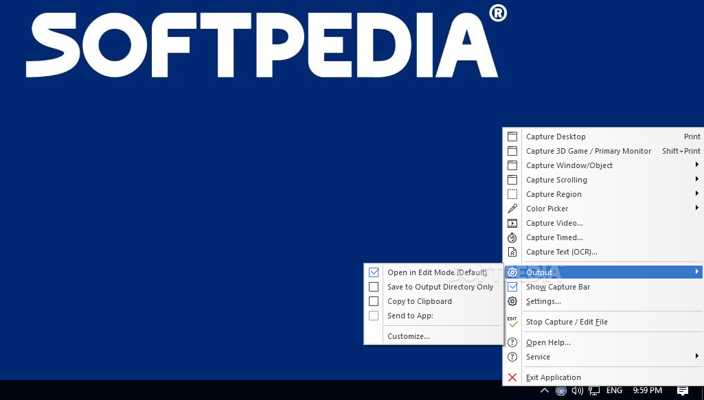The image size is (704, 400).
Task: Uncheck Open in Edit Mode (Default)
Action: [x=374, y=272]
